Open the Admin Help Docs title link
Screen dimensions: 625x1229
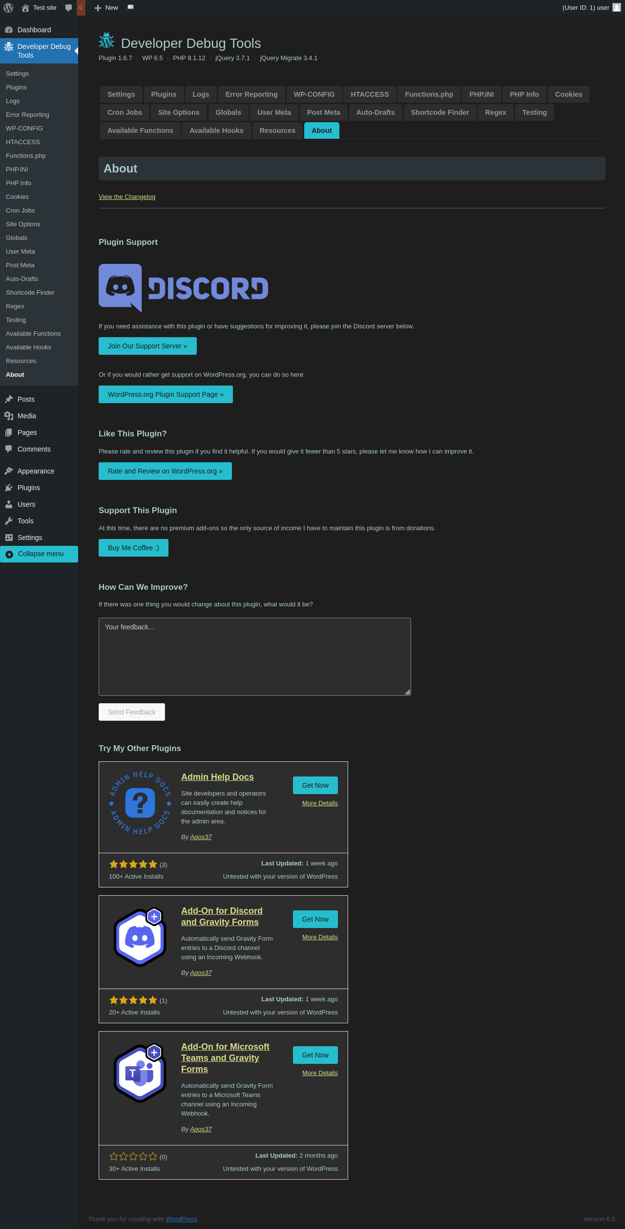click(x=217, y=777)
